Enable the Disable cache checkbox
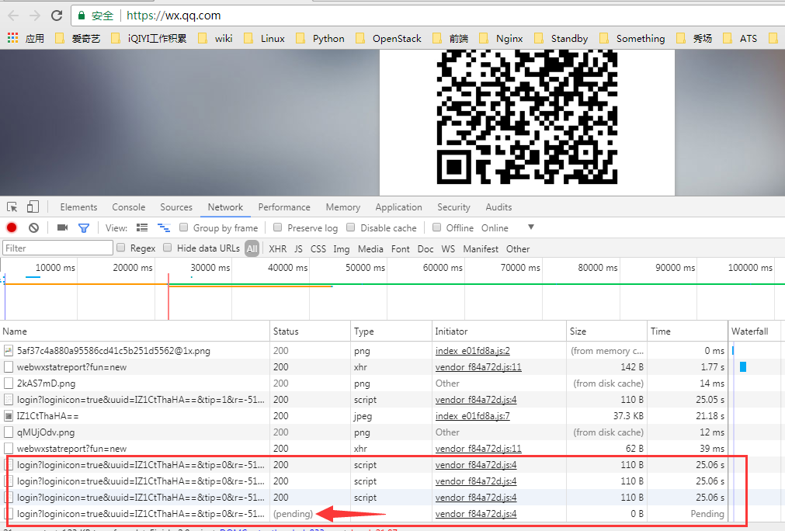 (350, 227)
